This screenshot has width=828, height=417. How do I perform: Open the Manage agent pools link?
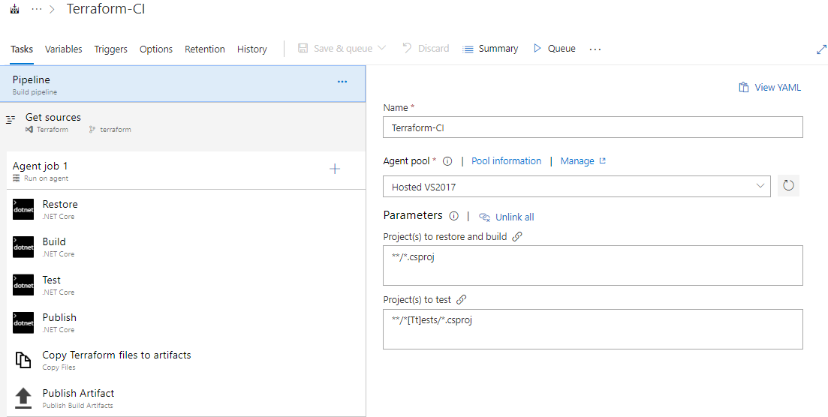(x=577, y=161)
